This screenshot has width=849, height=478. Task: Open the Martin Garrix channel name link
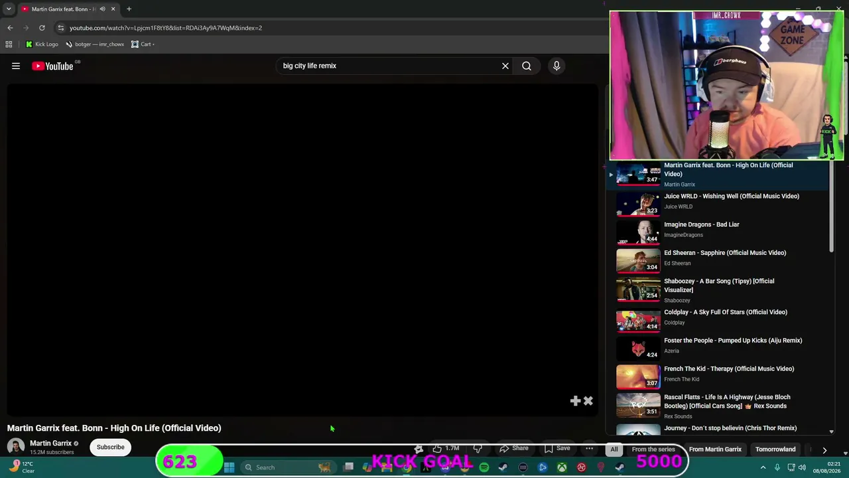pyautogui.click(x=50, y=443)
